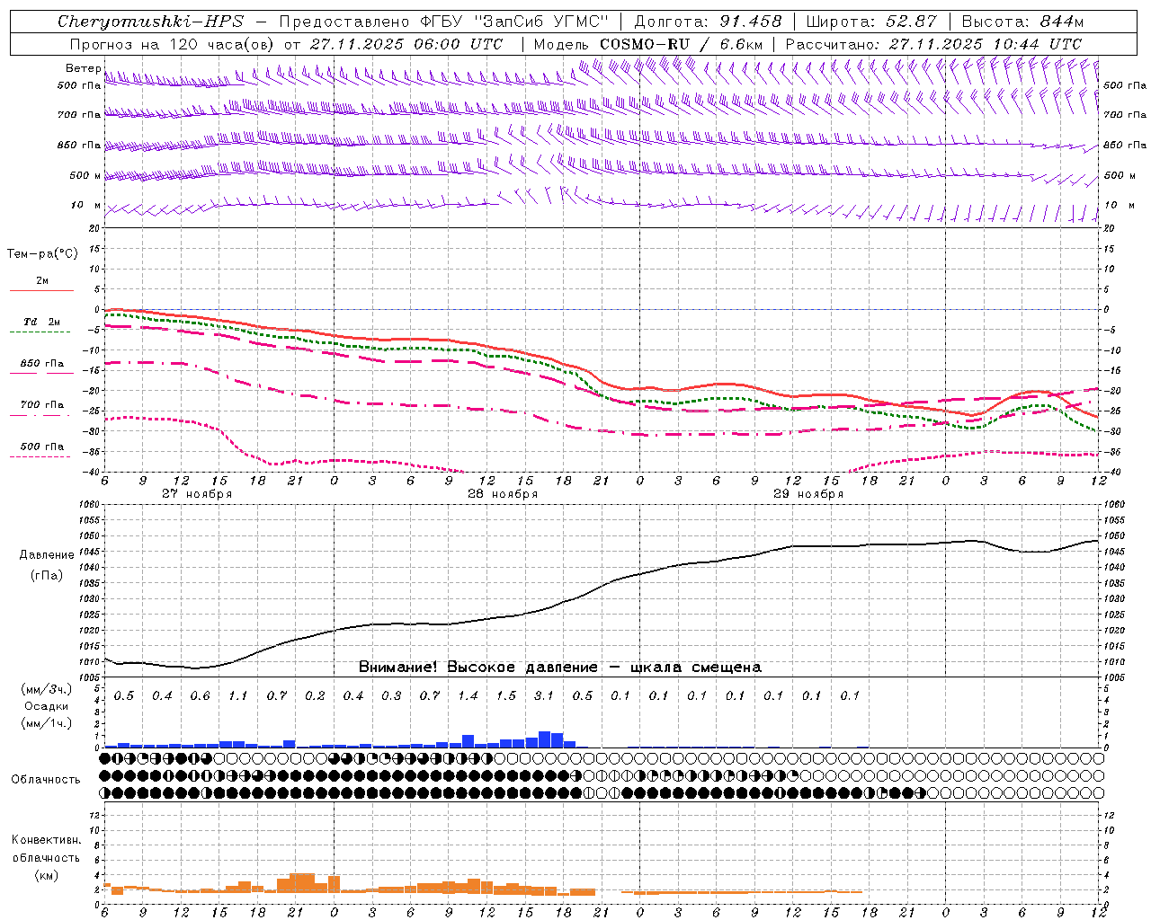The height and width of the screenshot is (920, 1151).
Task: Click the "27 ноября" date label
Action: coord(197,493)
